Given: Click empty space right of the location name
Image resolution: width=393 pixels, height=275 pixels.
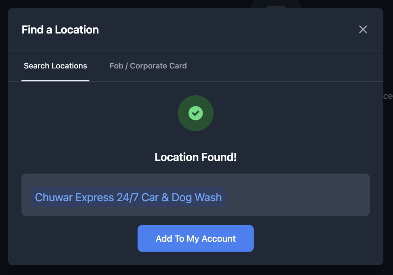Looking at the screenshot, I should click(x=296, y=195).
